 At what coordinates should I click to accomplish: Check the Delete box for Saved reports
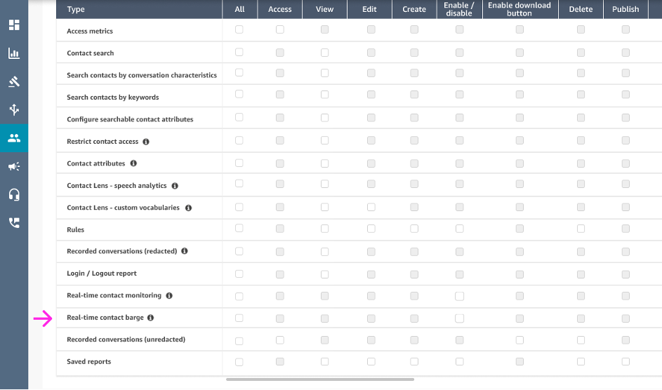(x=581, y=362)
